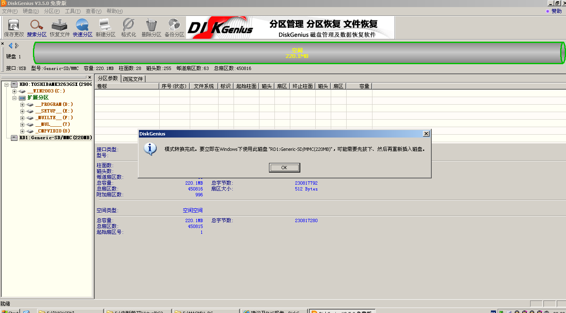
Task: Go to next disk with right arrow
Action: click(x=17, y=45)
